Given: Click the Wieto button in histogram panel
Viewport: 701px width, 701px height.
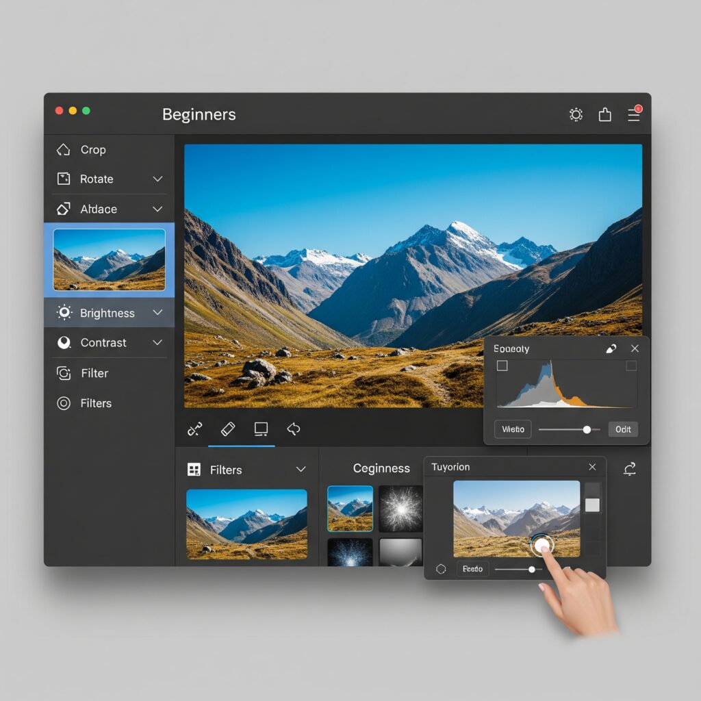Looking at the screenshot, I should (513, 429).
